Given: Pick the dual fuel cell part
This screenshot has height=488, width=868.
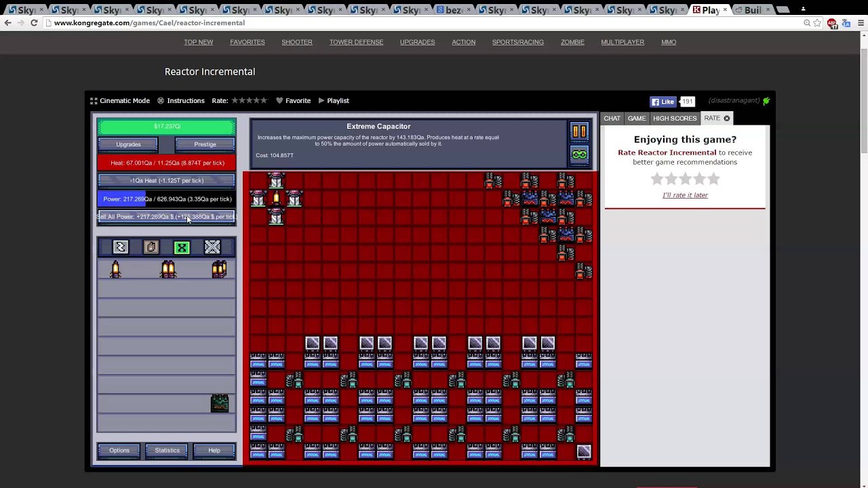Looking at the screenshot, I should 168,270.
